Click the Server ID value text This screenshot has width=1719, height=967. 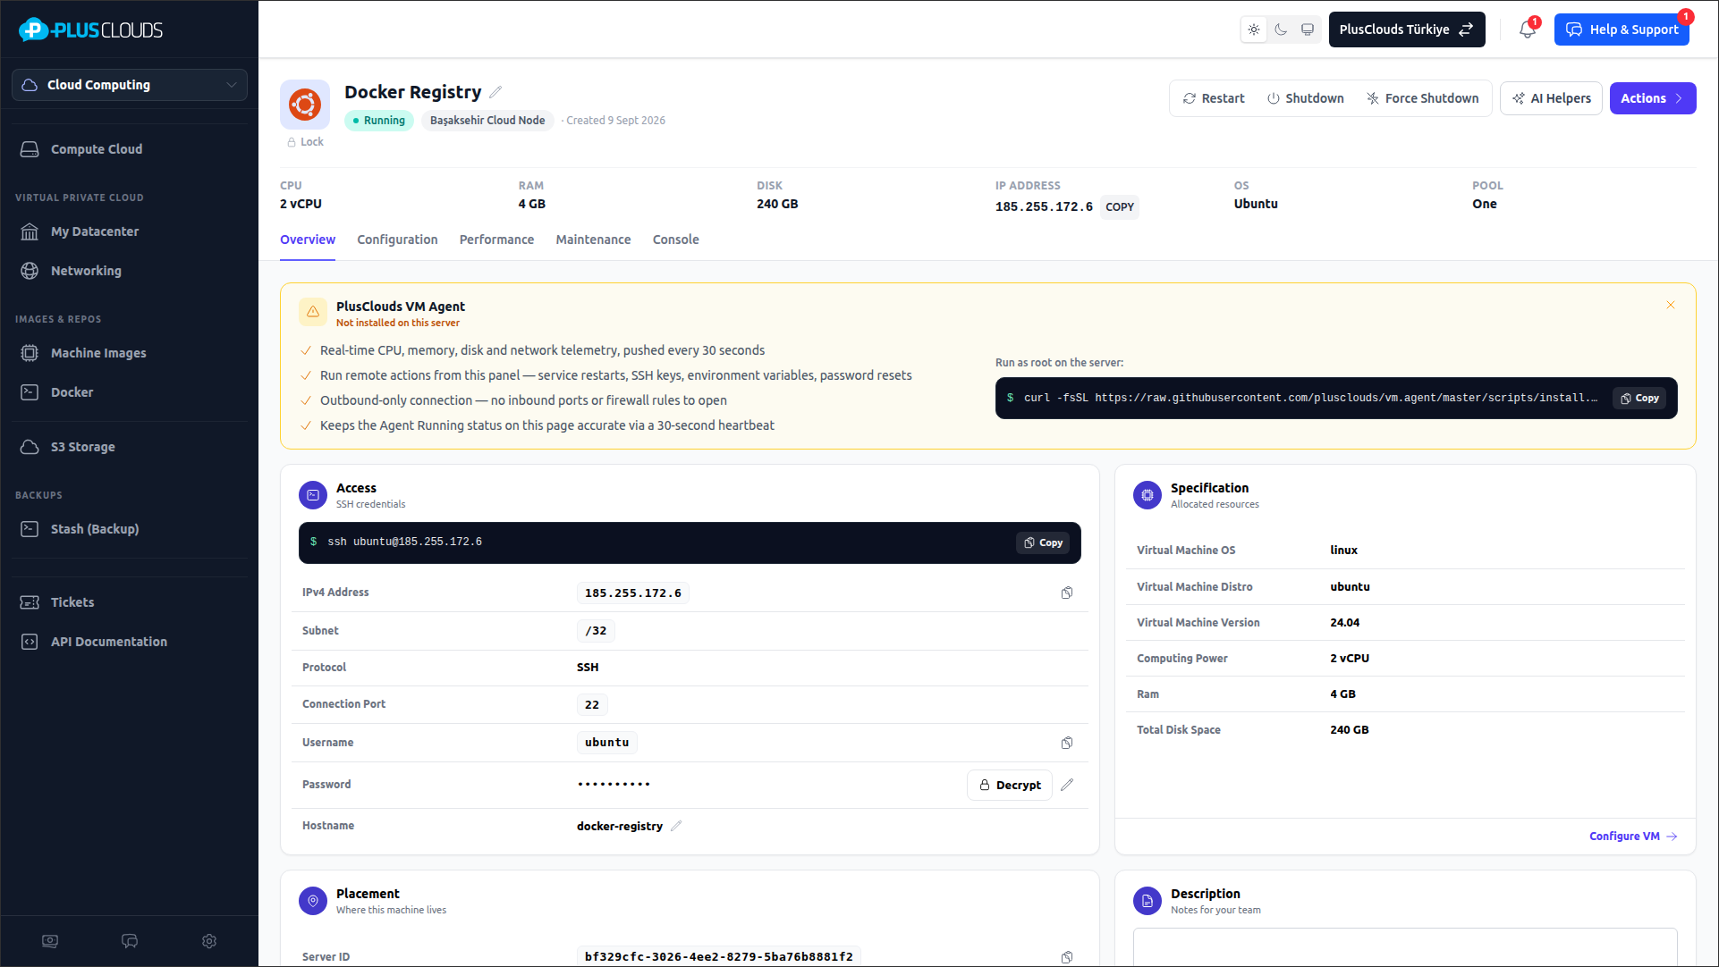[719, 957]
